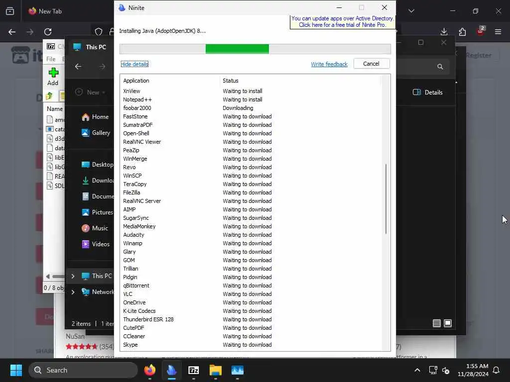Show hidden system tray icons
510x382 pixels.
(417, 370)
